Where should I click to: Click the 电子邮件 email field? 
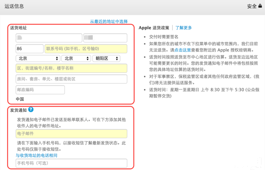(72, 133)
